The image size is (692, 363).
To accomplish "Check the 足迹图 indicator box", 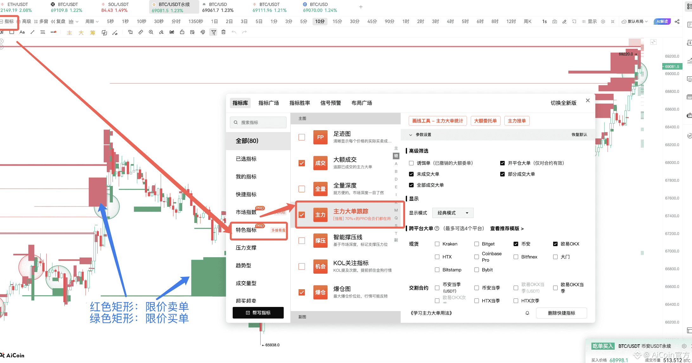I will 302,137.
